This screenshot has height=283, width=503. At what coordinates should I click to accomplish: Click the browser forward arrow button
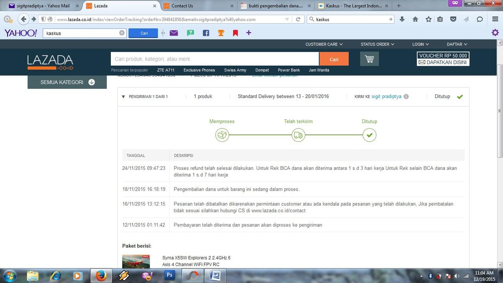coord(33,19)
